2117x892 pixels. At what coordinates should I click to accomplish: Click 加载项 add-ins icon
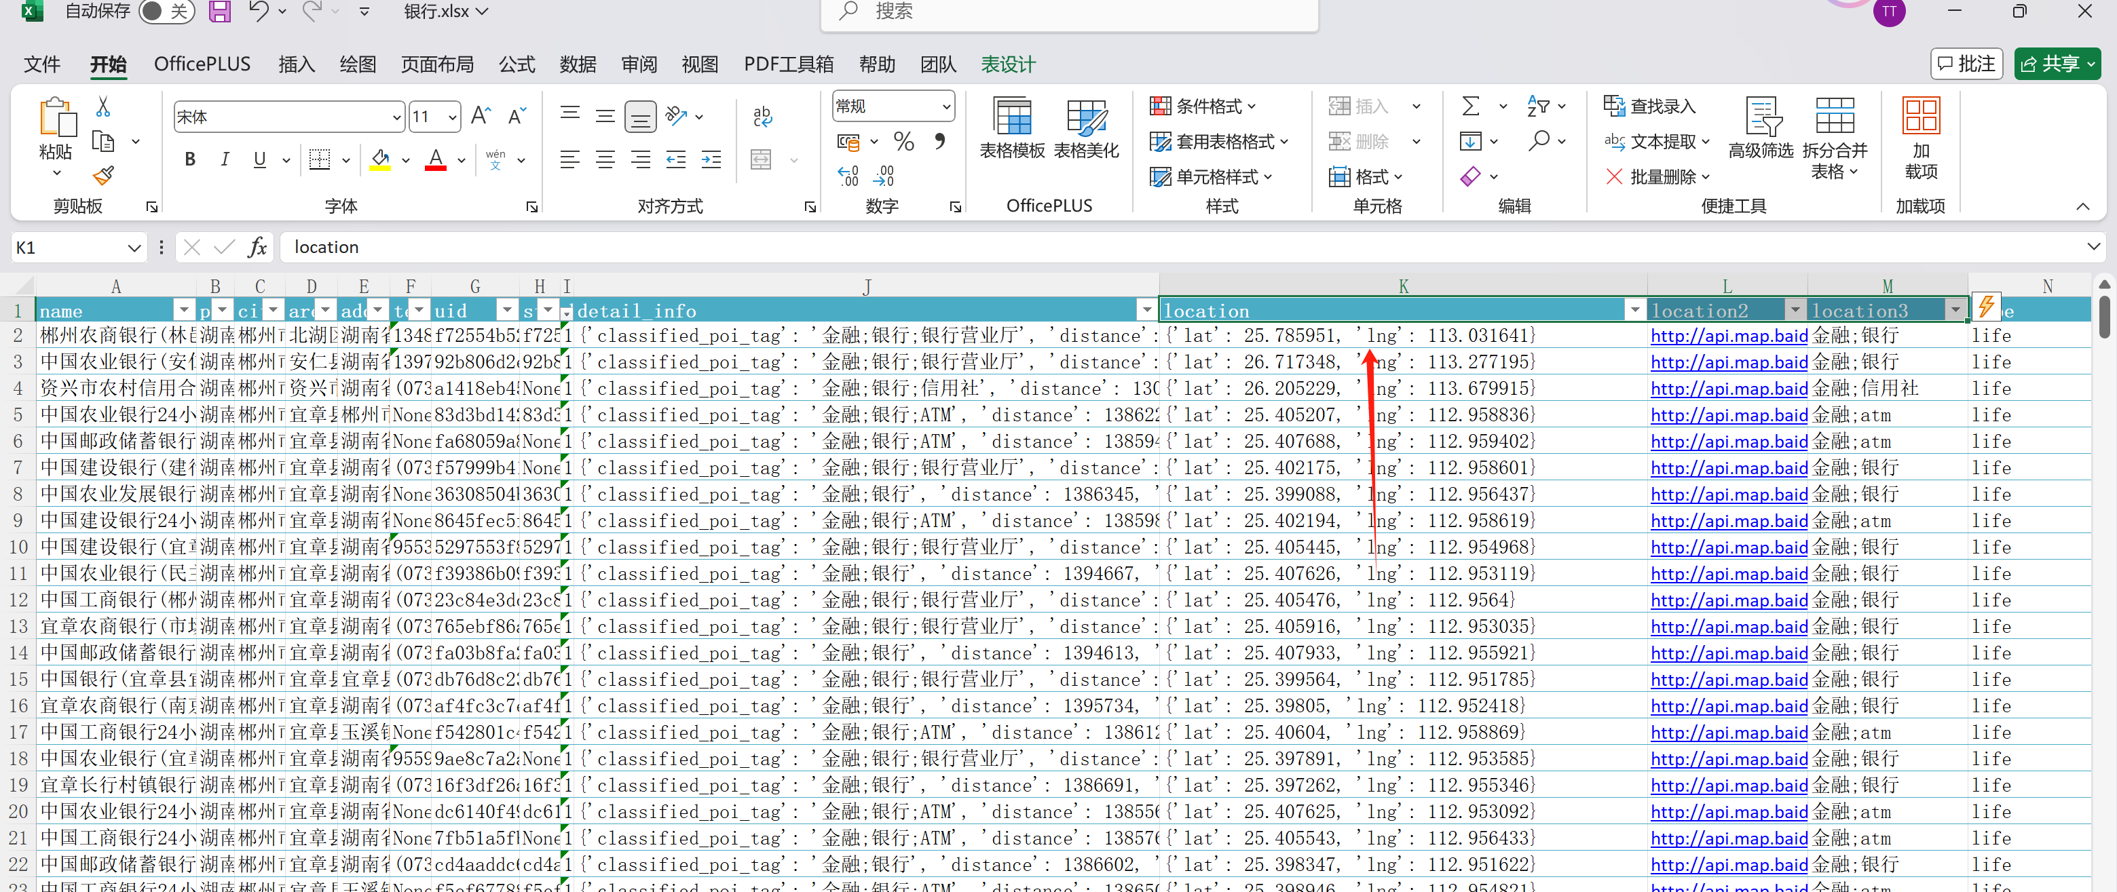tap(1921, 137)
